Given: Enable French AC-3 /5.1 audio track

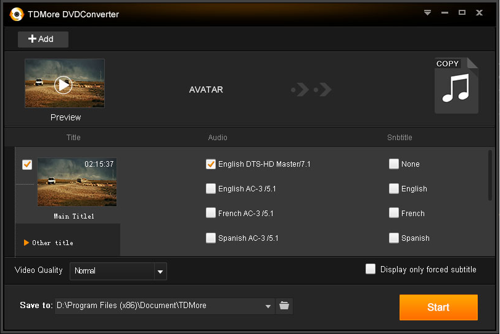Looking at the screenshot, I should (211, 213).
